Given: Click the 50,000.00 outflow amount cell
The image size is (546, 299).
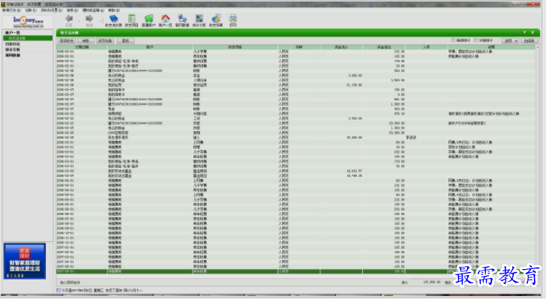Looking at the screenshot, I should [397, 133].
